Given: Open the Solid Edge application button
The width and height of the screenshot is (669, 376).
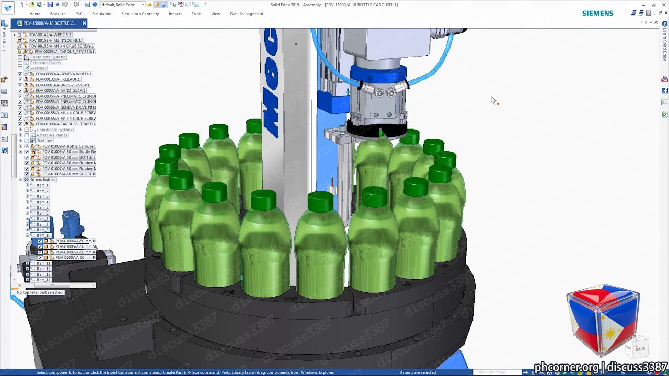Looking at the screenshot, I should (x=8, y=7).
